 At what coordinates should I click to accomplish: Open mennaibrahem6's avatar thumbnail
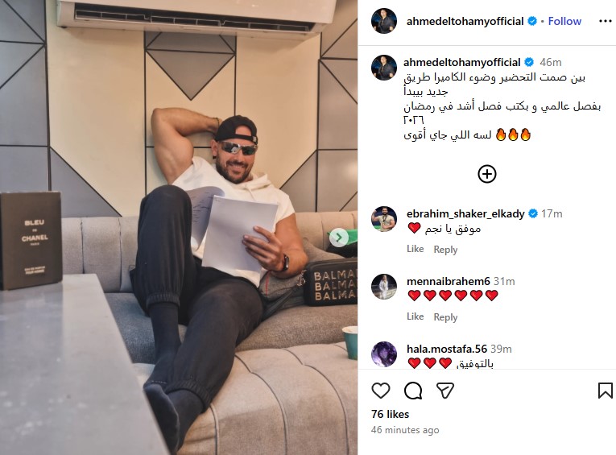[x=384, y=287]
